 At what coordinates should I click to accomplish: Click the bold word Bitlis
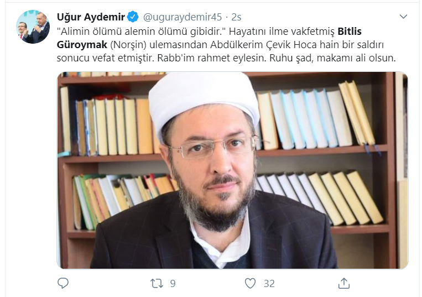point(350,32)
